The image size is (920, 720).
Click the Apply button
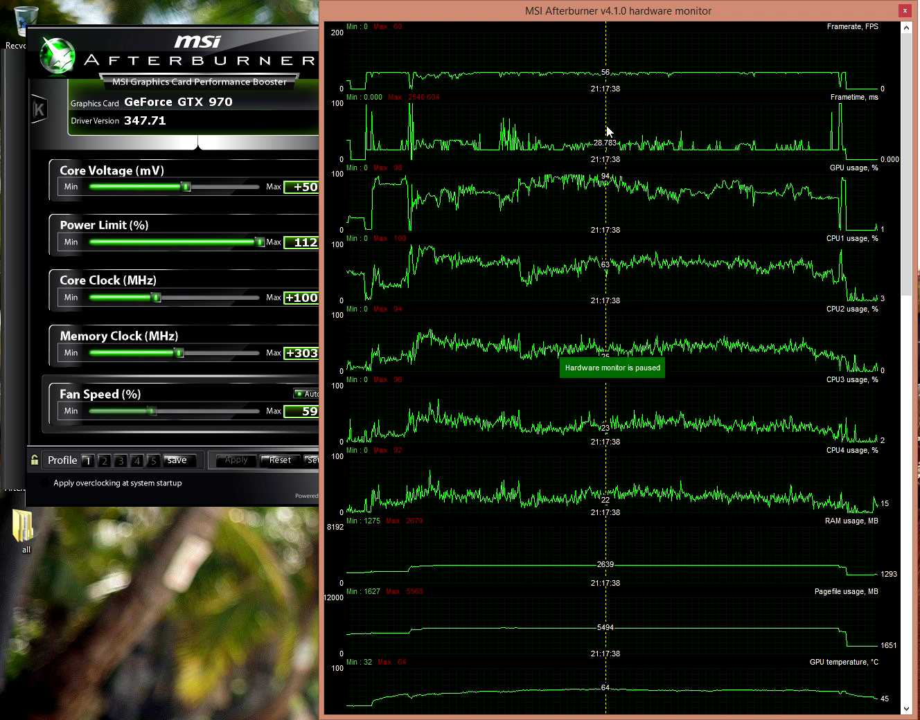click(x=236, y=460)
